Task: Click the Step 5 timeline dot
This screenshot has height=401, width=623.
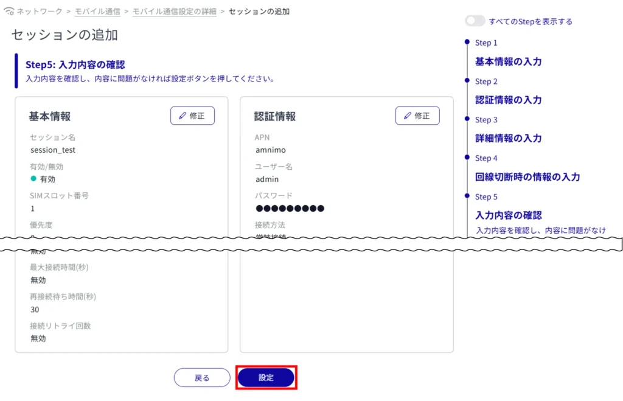Action: 467,196
